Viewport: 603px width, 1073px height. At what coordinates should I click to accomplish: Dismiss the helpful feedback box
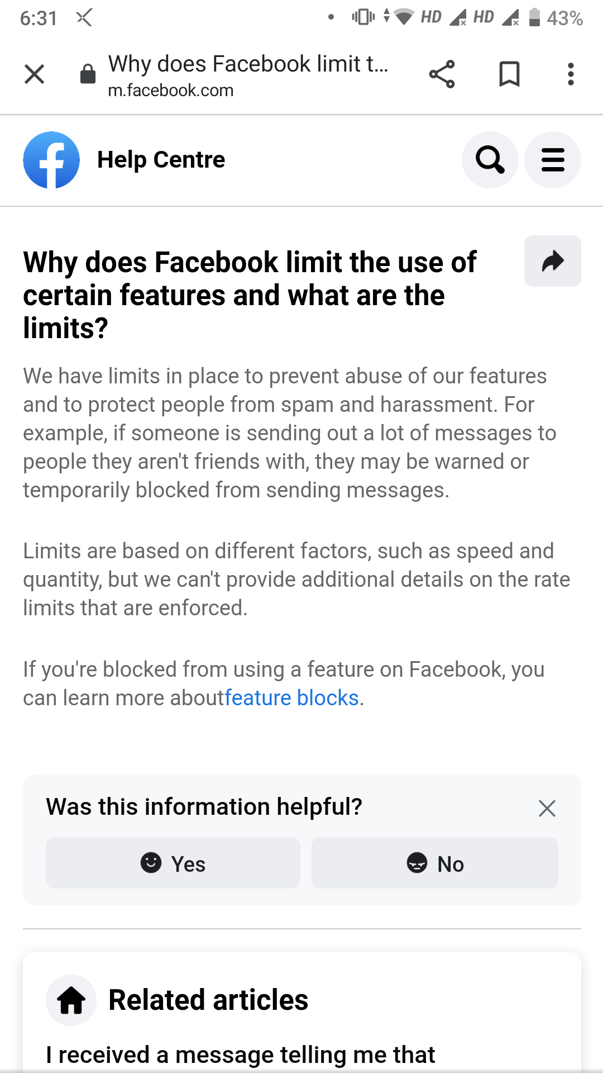pos(547,808)
